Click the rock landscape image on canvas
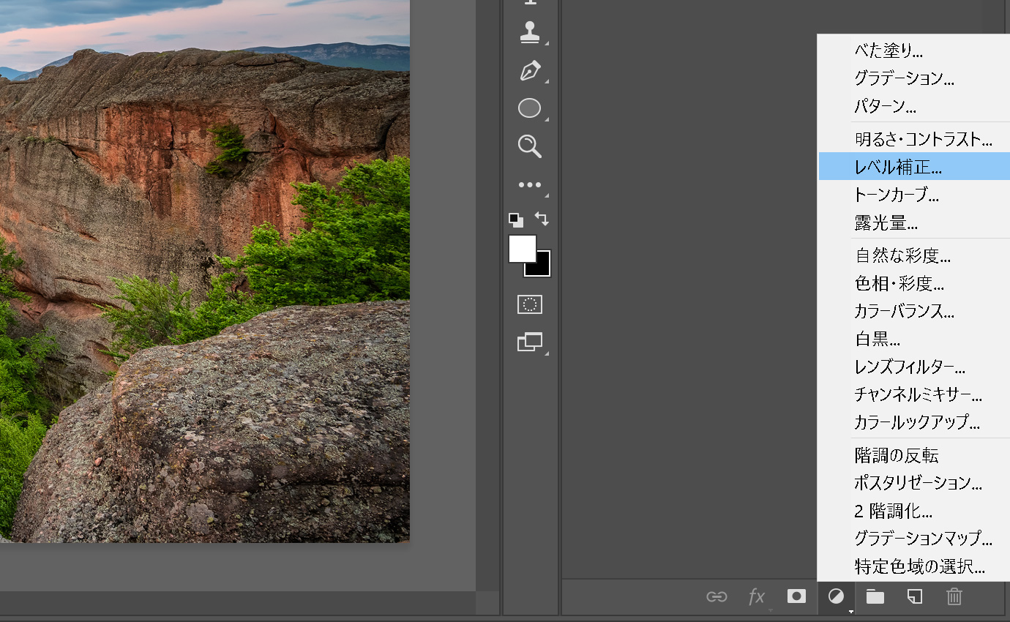 [205, 293]
